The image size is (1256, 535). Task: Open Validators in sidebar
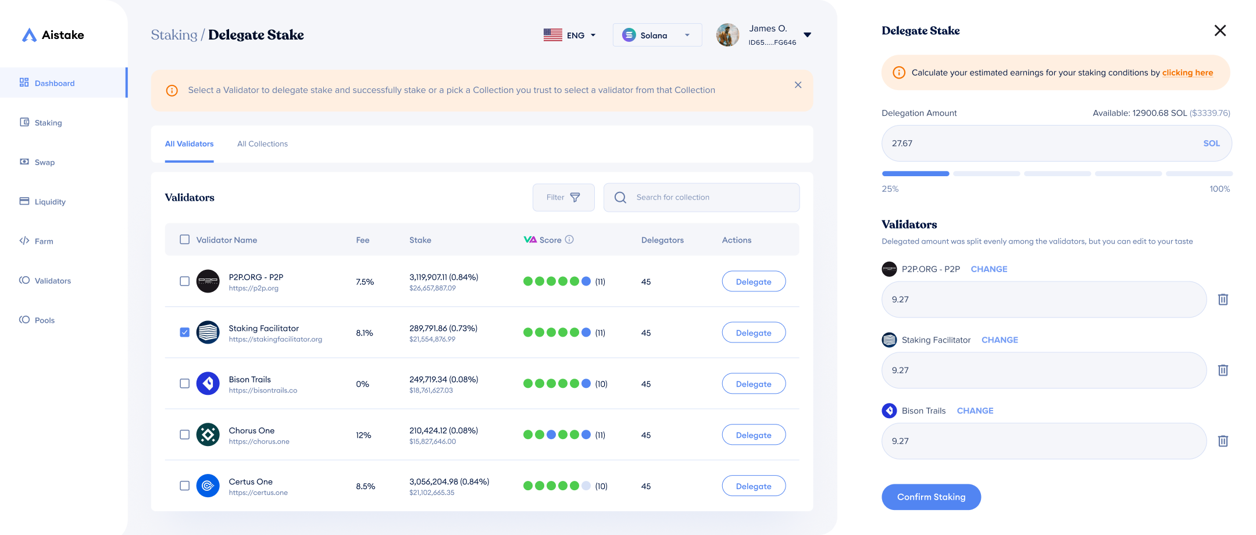click(45, 281)
